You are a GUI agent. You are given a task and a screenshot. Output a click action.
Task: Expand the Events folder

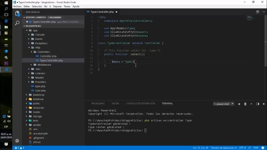(x=39, y=39)
